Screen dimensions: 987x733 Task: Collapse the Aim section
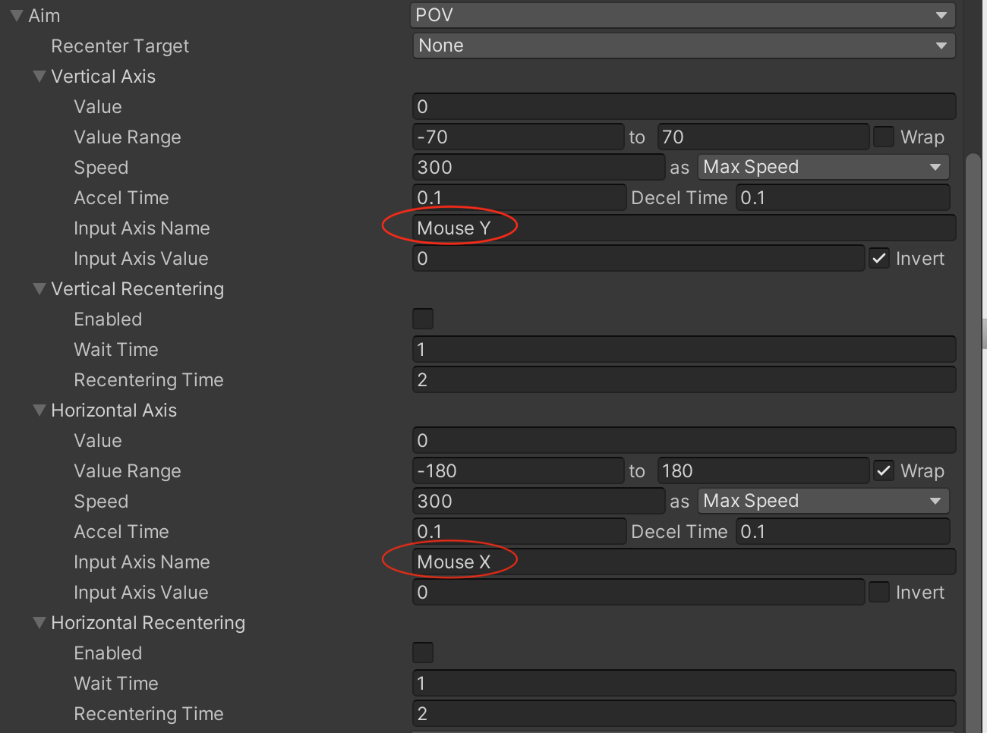click(x=17, y=16)
